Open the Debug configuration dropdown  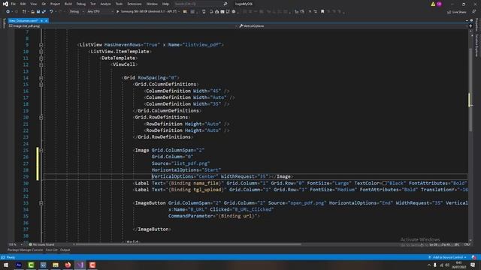(x=77, y=12)
